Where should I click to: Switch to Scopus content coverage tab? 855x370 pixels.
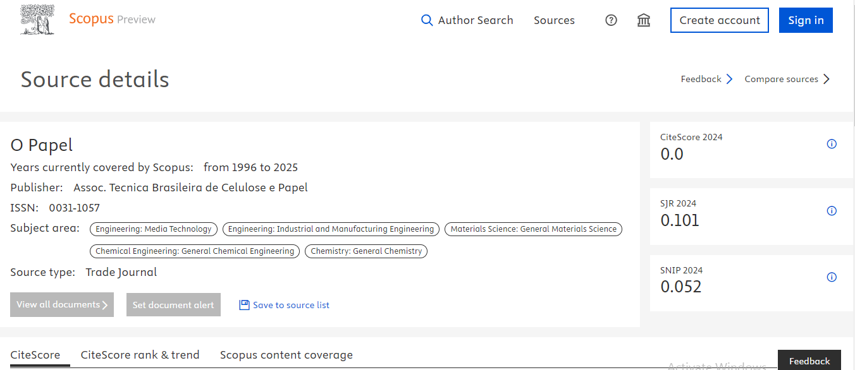point(286,355)
